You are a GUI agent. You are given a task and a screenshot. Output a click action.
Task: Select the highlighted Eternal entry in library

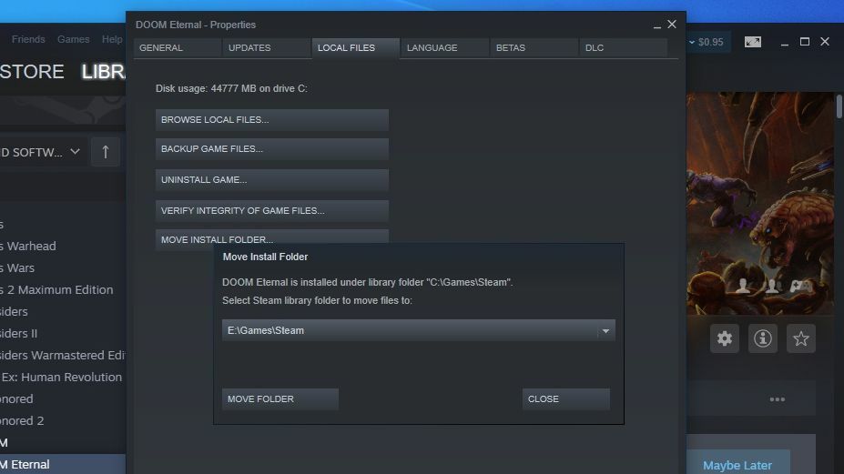coord(63,464)
